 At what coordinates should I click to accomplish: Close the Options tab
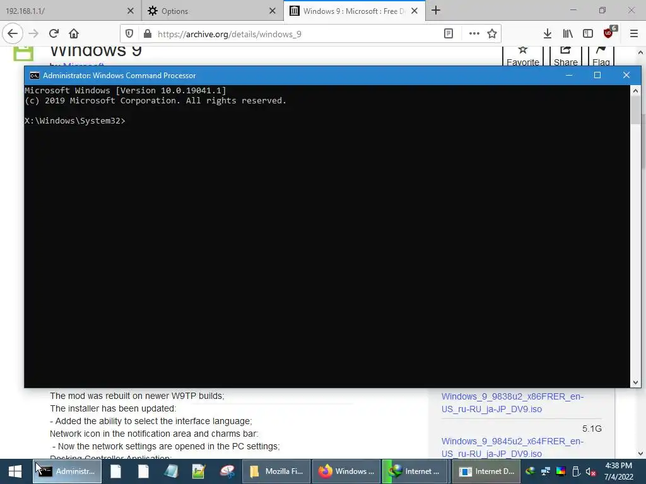pos(273,11)
